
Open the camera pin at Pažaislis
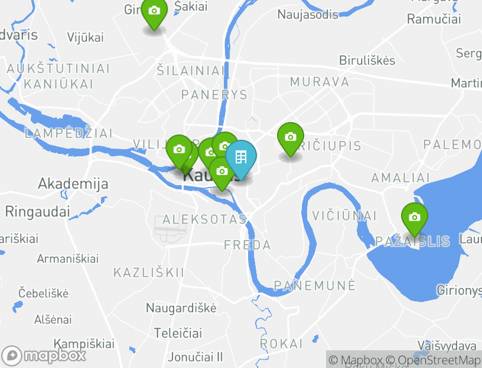click(x=415, y=218)
